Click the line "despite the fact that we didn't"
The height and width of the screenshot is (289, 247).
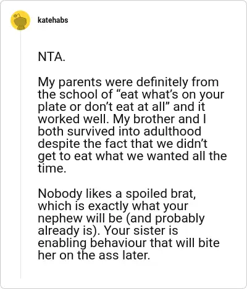(x=123, y=144)
